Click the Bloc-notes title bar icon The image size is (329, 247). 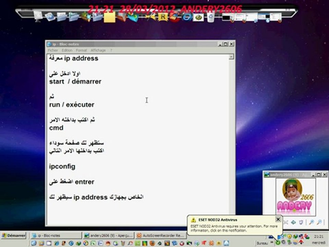(x=49, y=44)
